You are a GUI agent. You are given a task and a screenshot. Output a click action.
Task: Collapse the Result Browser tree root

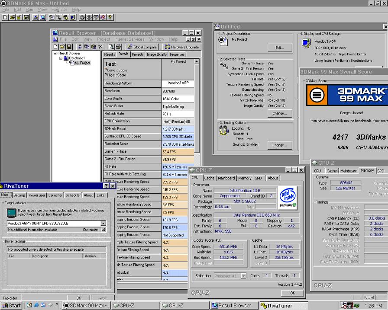(x=55, y=53)
